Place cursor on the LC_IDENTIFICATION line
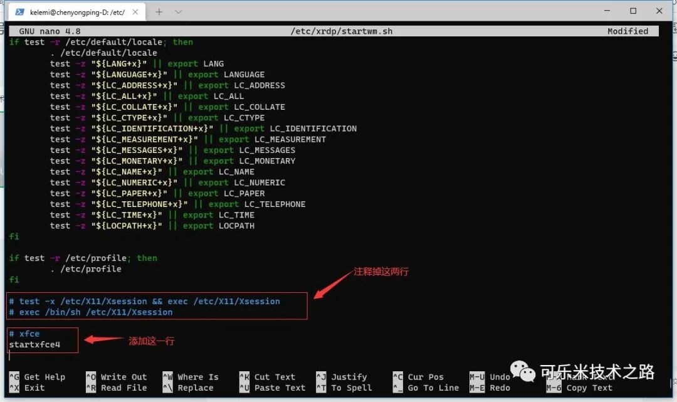677x402 pixels. 203,128
